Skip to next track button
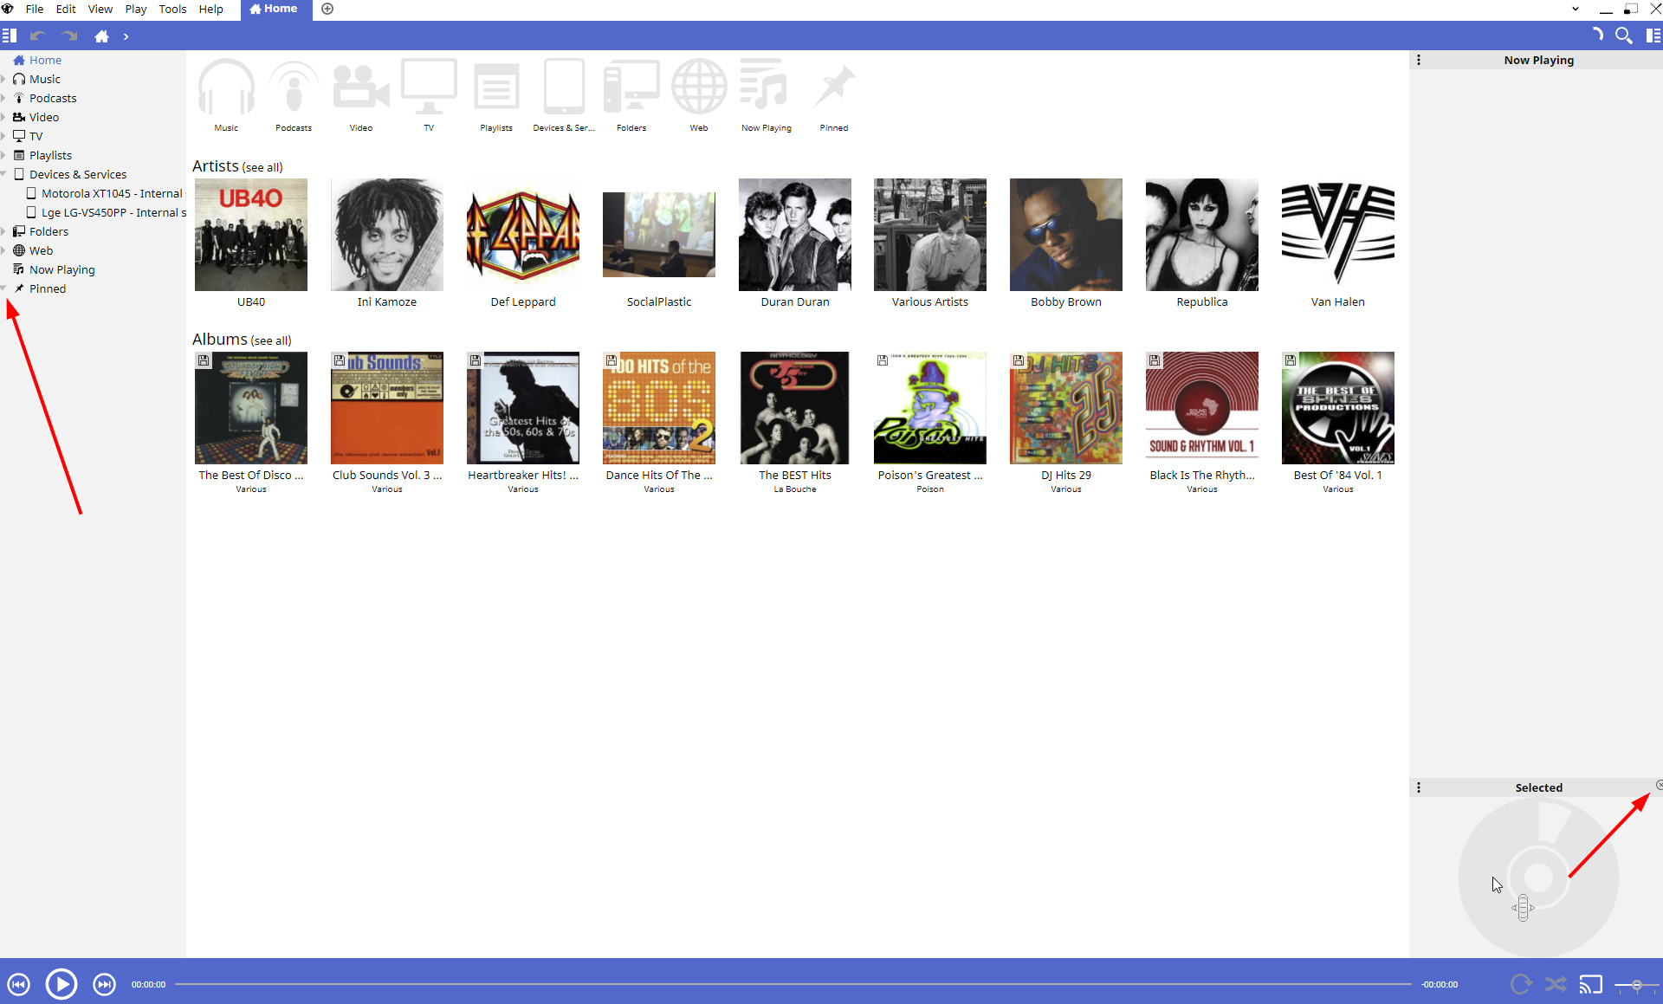This screenshot has width=1663, height=1004. pyautogui.click(x=104, y=984)
